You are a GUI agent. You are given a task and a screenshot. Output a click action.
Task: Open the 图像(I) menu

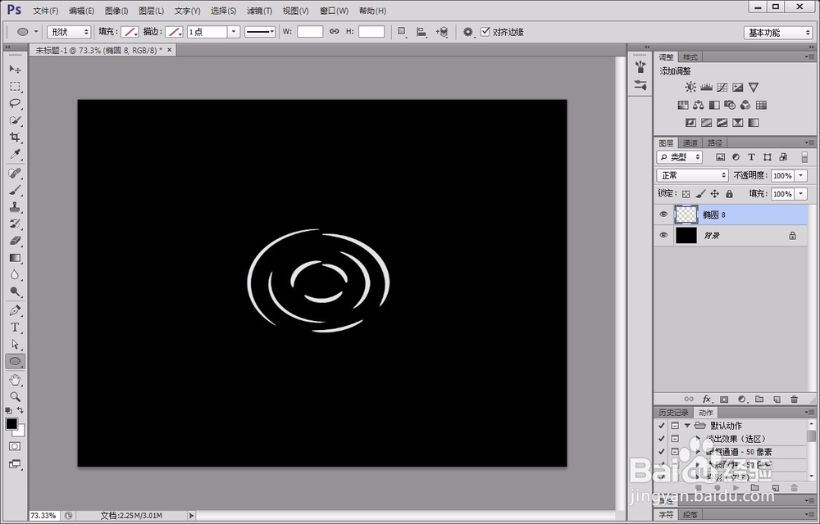point(116,11)
